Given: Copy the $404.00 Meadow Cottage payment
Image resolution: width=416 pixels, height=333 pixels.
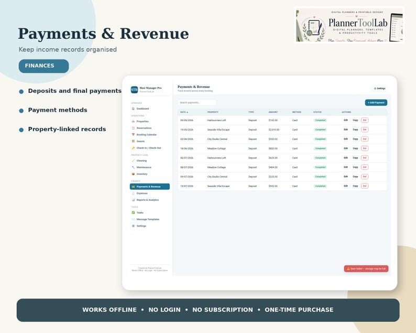Looking at the screenshot, I should [x=355, y=167].
